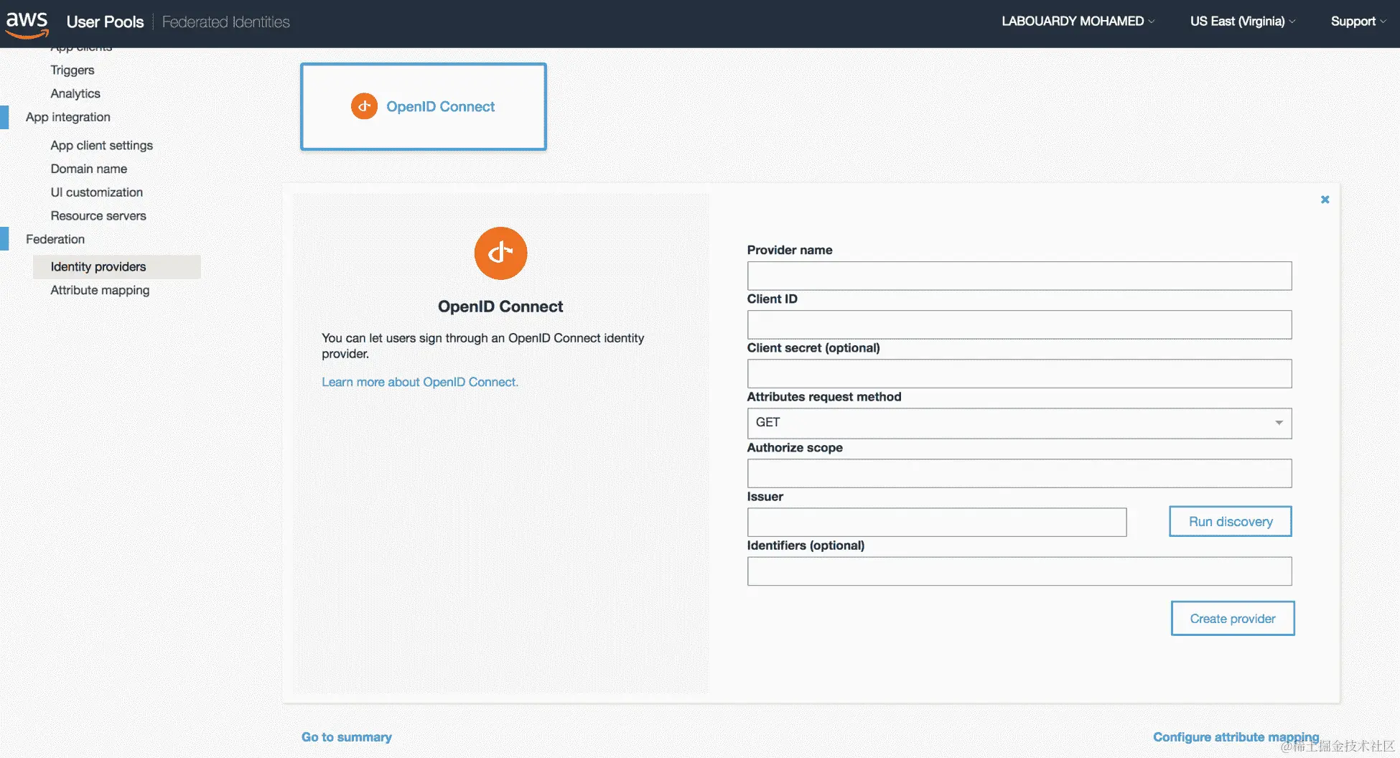
Task: Open the LABOUARDY MOHAMED account dropdown
Action: pyautogui.click(x=1078, y=22)
